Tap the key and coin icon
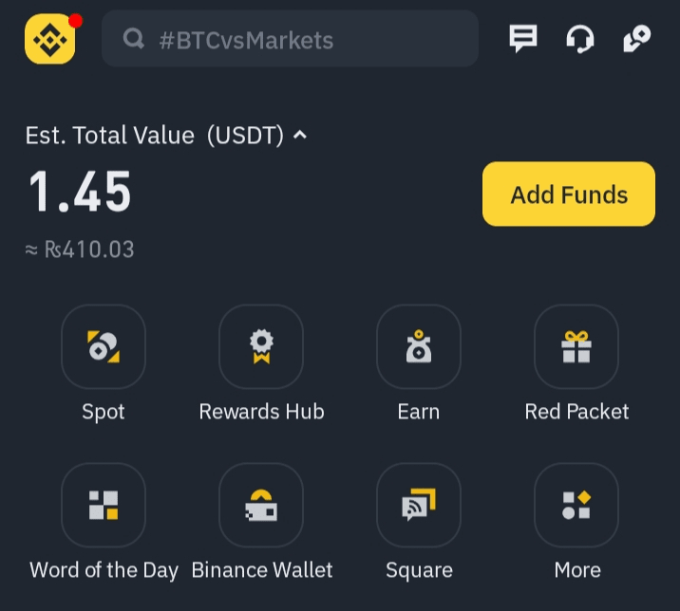The width and height of the screenshot is (680, 611). pyautogui.click(x=635, y=39)
